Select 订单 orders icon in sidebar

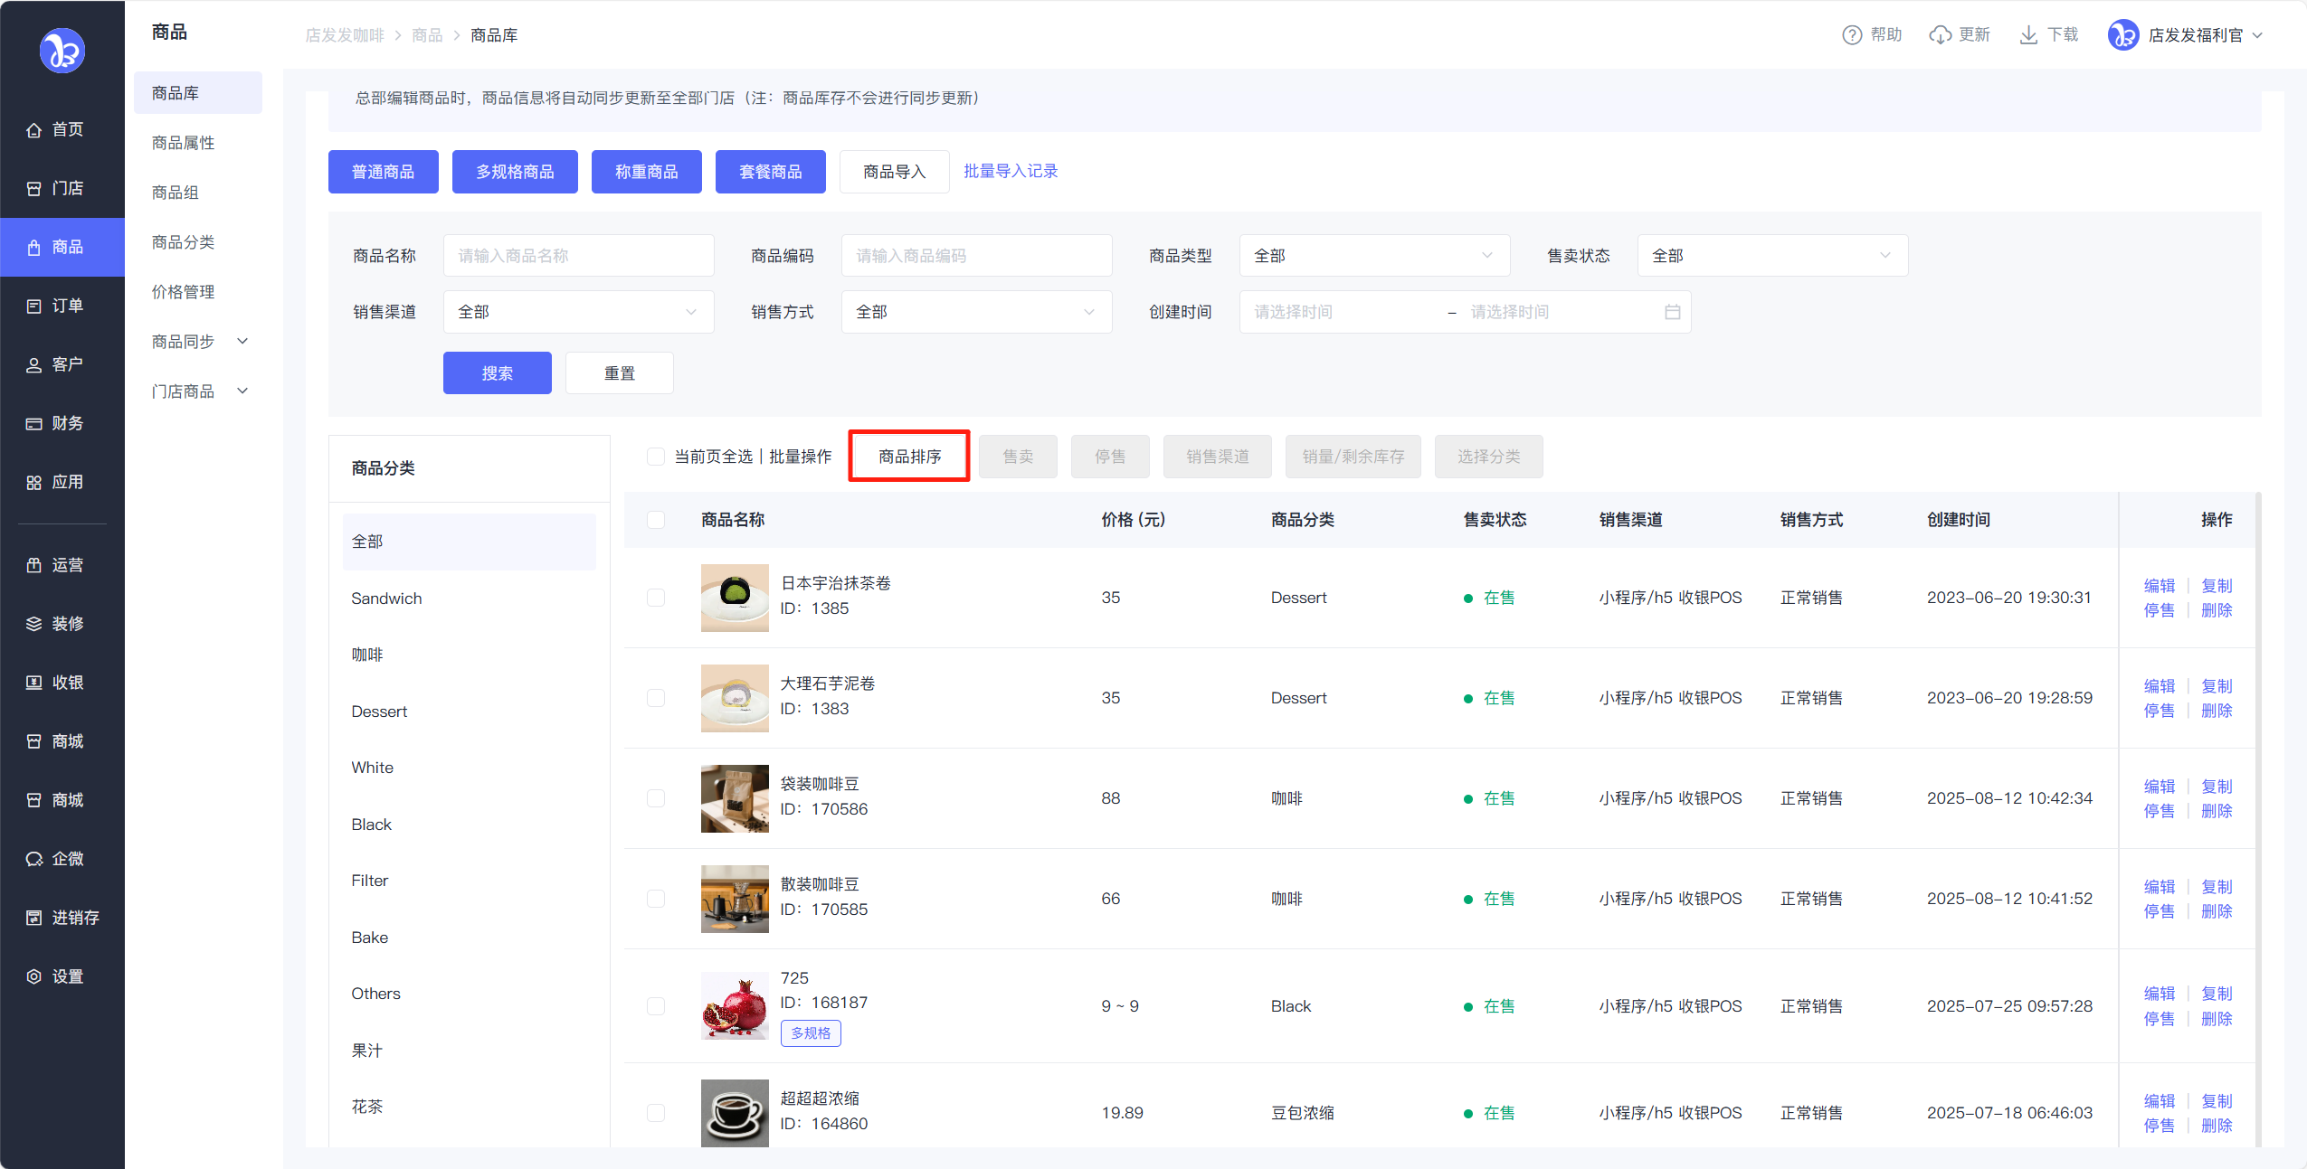[34, 306]
